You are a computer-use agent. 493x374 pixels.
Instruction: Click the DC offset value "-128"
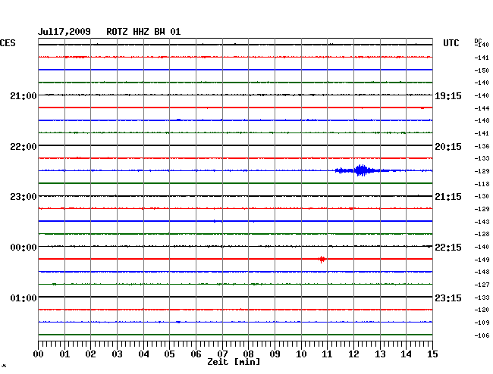482,234
